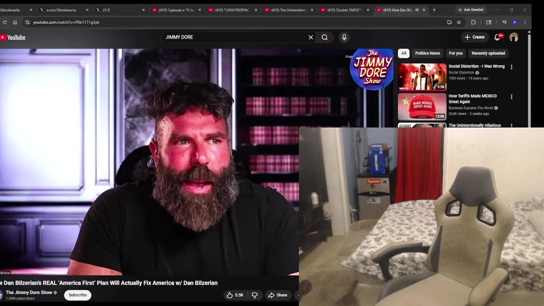Open Social Distortion video thumbnail
This screenshot has width=544, height=306.
(422, 77)
